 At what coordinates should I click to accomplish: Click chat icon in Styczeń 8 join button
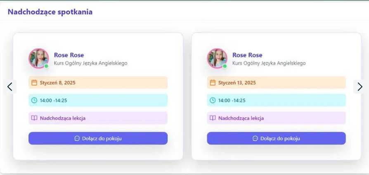tap(77, 138)
